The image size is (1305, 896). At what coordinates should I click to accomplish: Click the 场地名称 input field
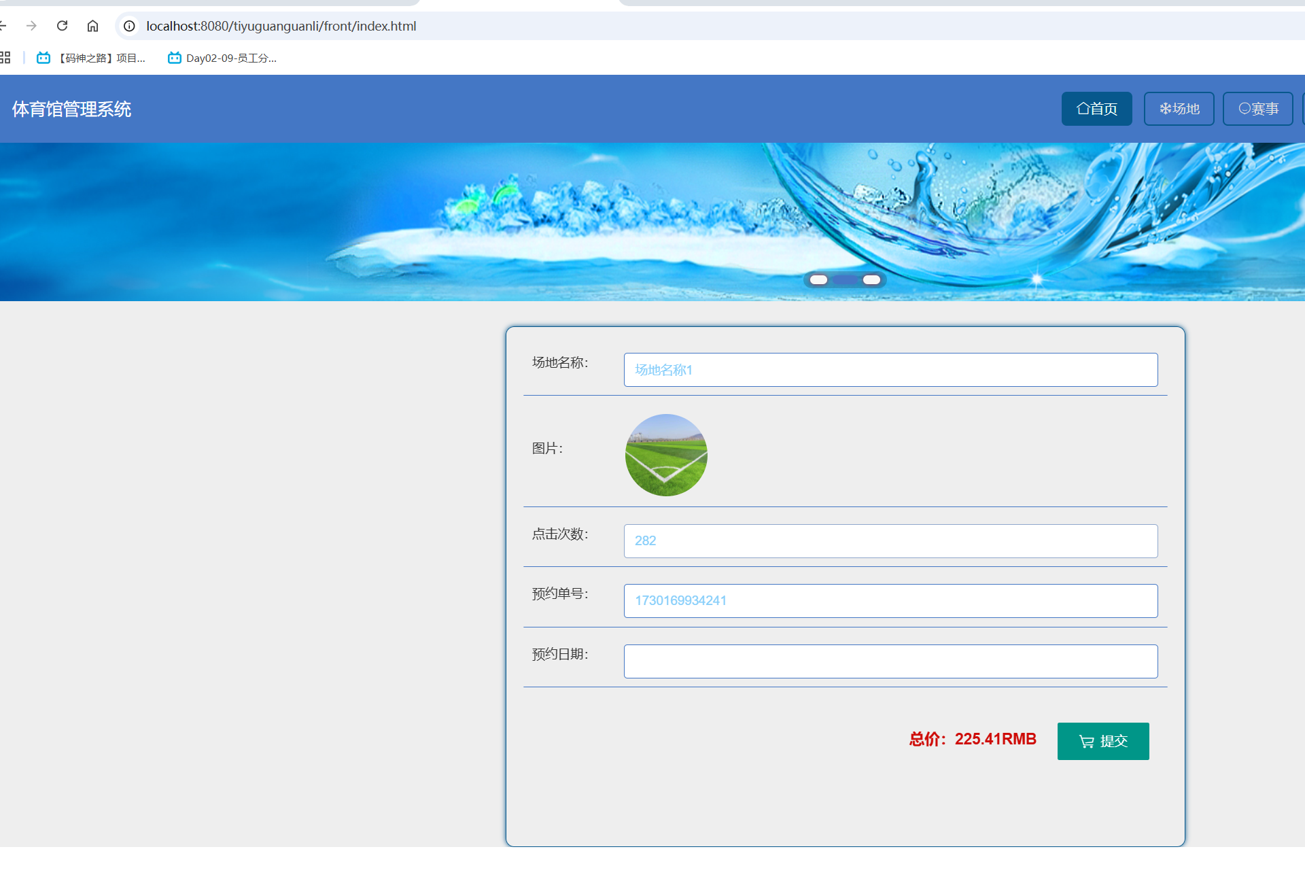point(890,370)
